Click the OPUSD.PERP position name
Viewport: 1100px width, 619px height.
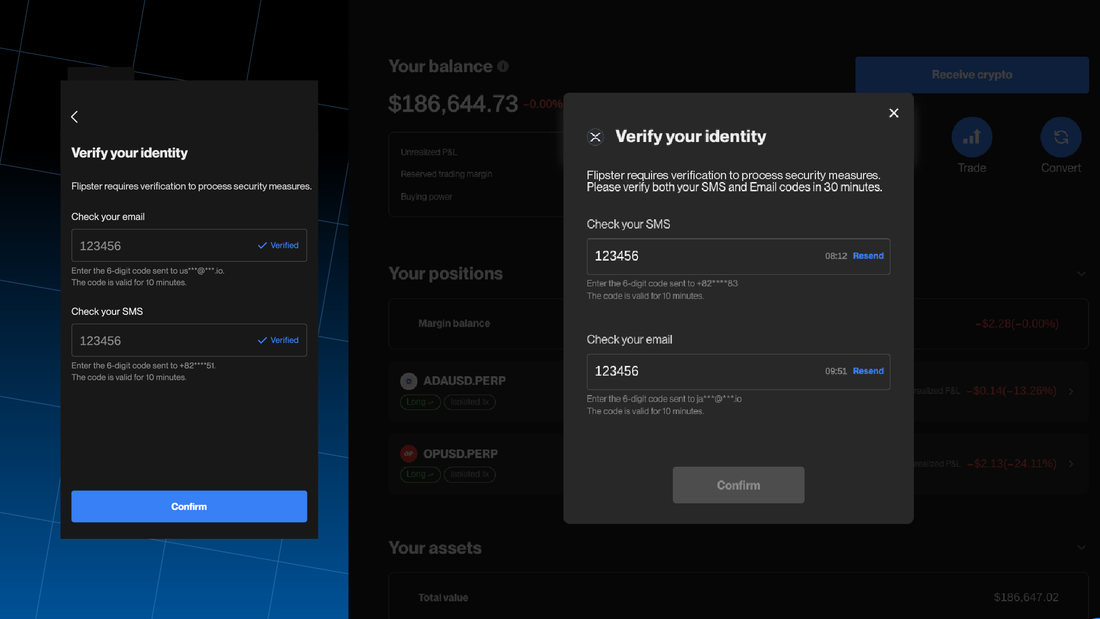(x=460, y=454)
